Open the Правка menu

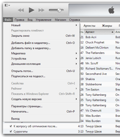click(19, 20)
